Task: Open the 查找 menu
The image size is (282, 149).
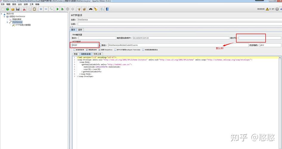Action: click(x=14, y=4)
